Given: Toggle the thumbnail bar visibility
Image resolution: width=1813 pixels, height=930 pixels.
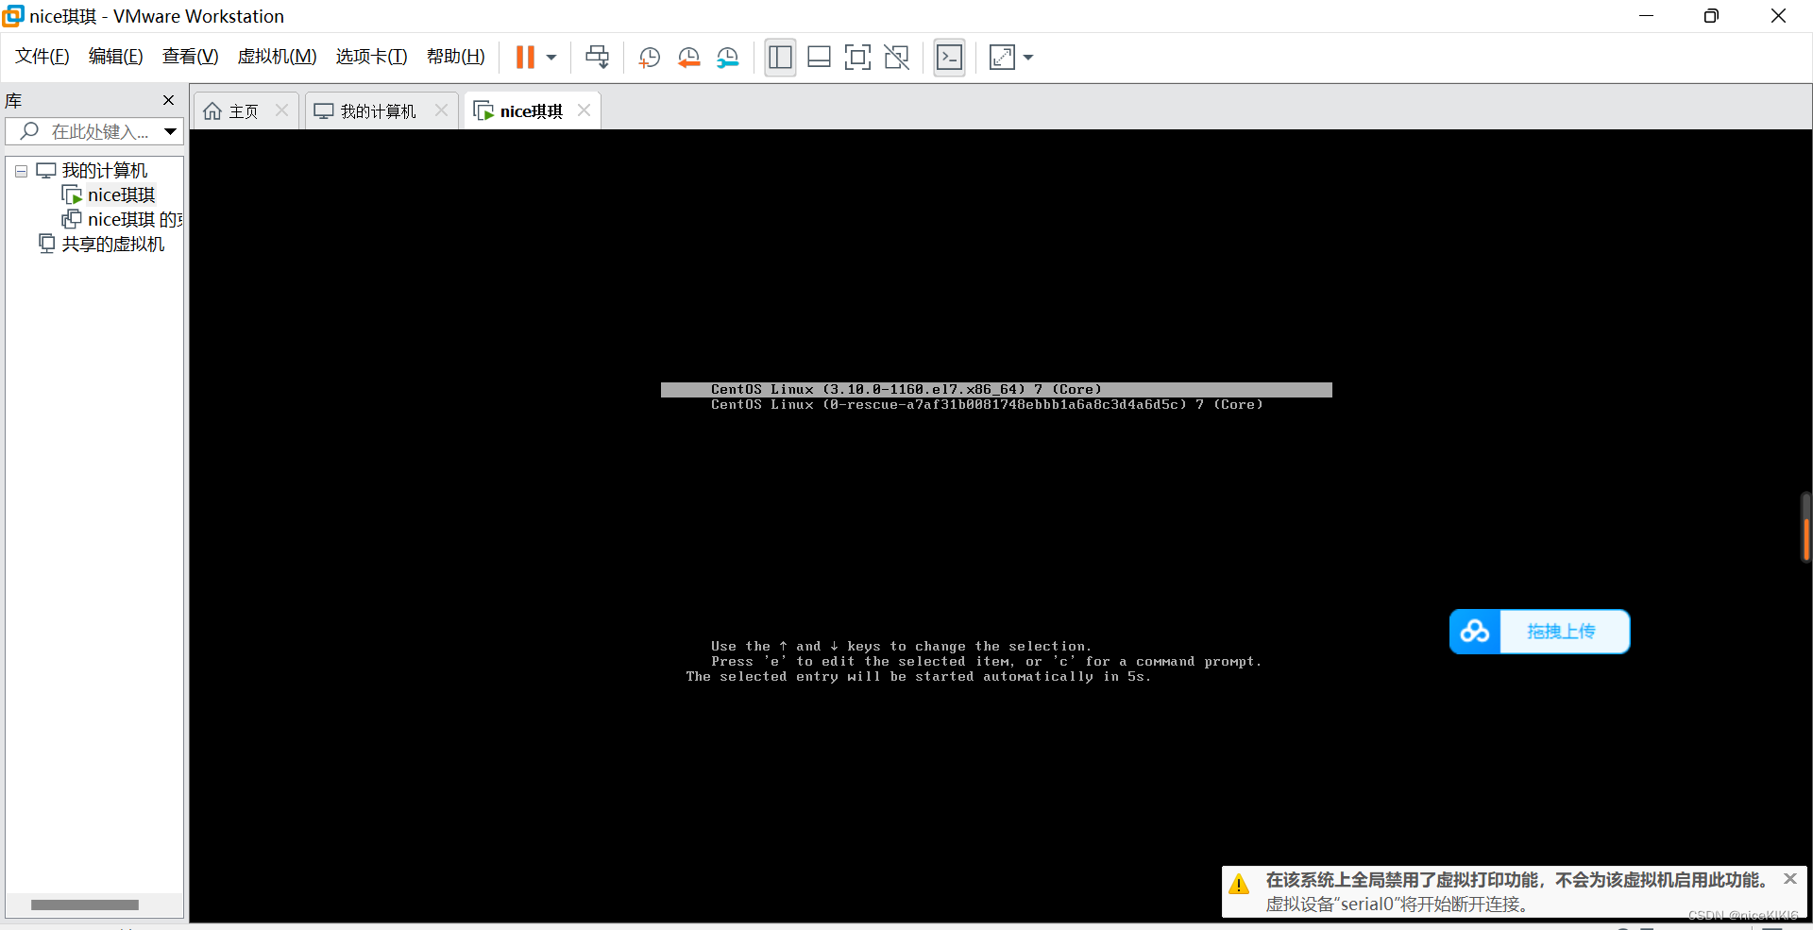Looking at the screenshot, I should [x=819, y=57].
